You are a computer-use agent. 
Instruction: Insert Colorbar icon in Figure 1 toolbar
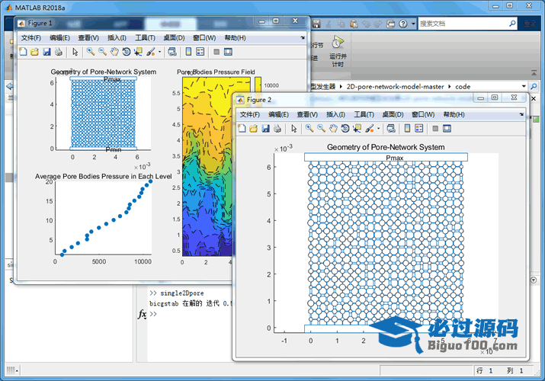(188, 52)
